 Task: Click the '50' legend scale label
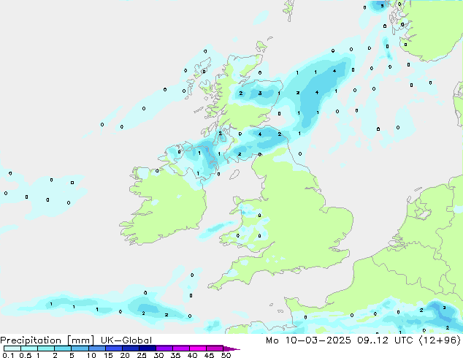(226, 355)
